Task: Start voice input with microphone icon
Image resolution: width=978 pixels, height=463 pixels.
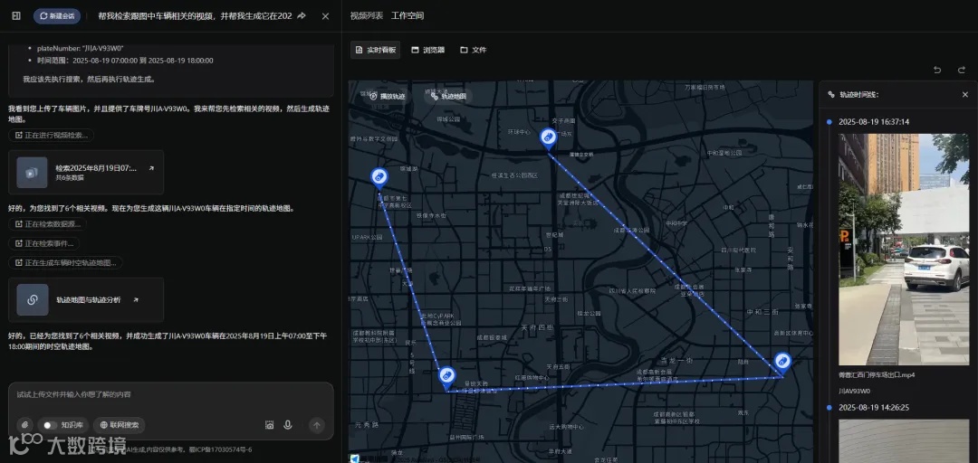Action: coord(288,425)
